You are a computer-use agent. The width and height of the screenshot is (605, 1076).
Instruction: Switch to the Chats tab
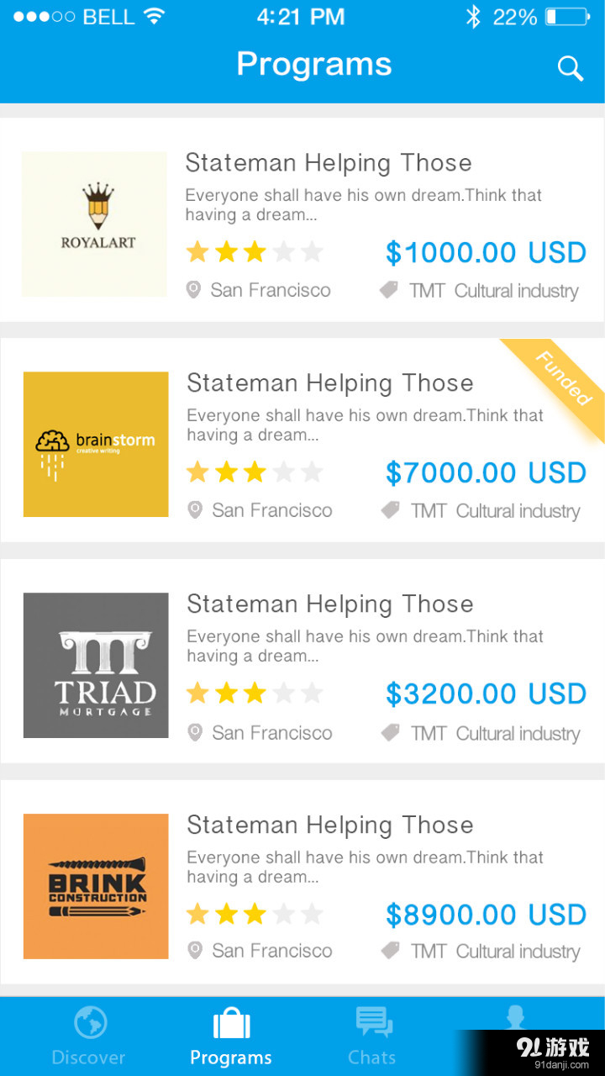[373, 1023]
